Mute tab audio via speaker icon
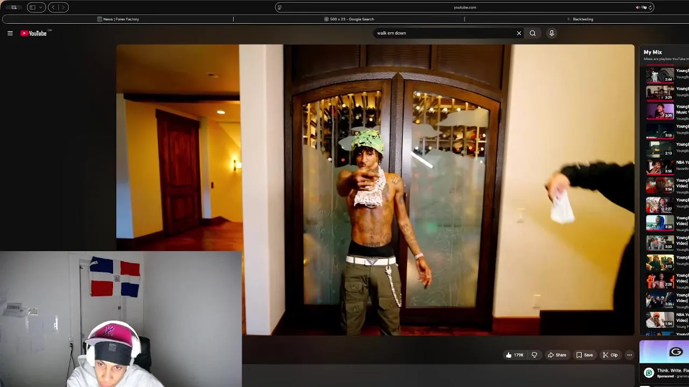This screenshot has height=387, width=689. [x=638, y=8]
